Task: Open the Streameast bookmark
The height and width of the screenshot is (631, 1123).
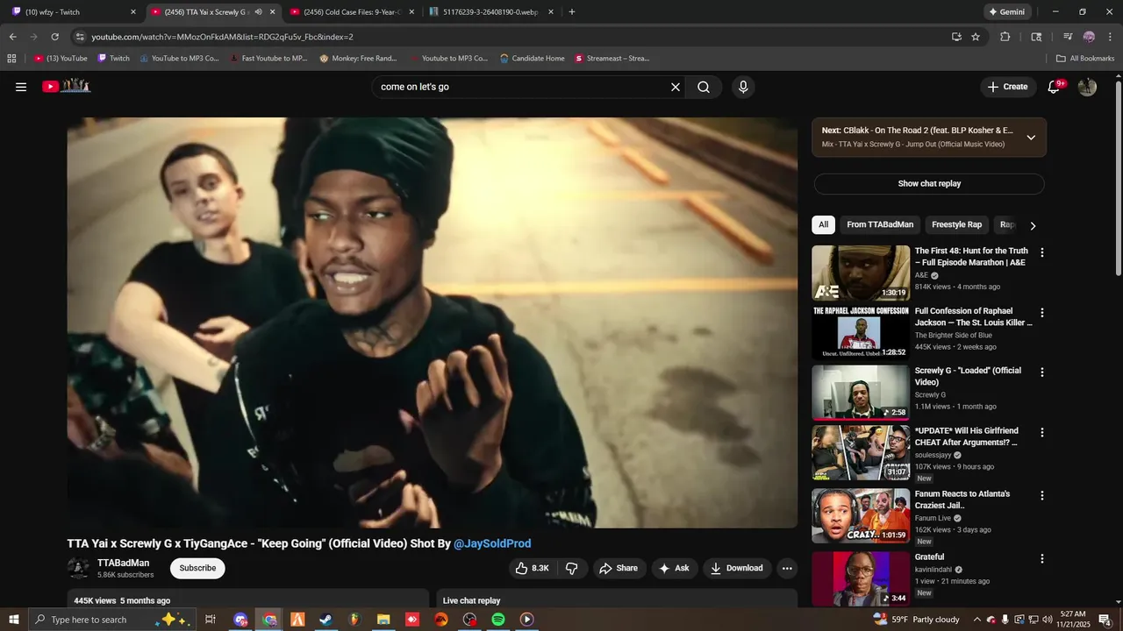Action: click(612, 58)
